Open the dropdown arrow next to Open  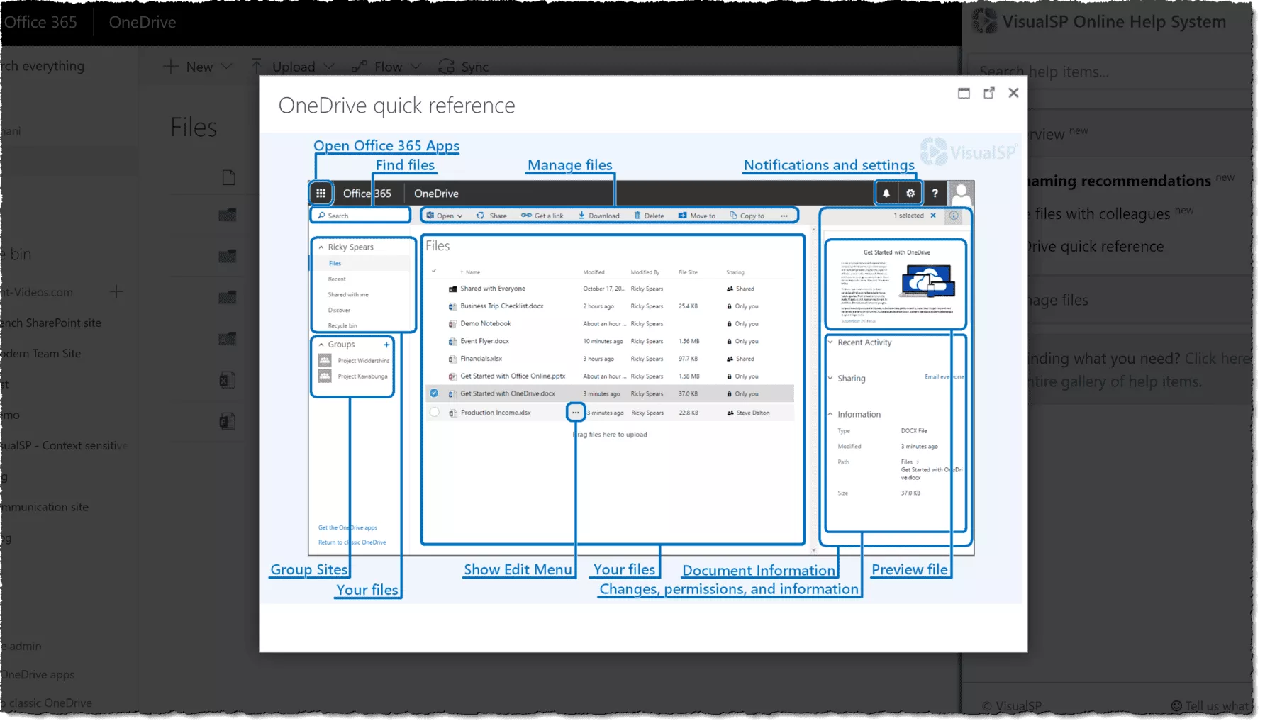tap(459, 216)
